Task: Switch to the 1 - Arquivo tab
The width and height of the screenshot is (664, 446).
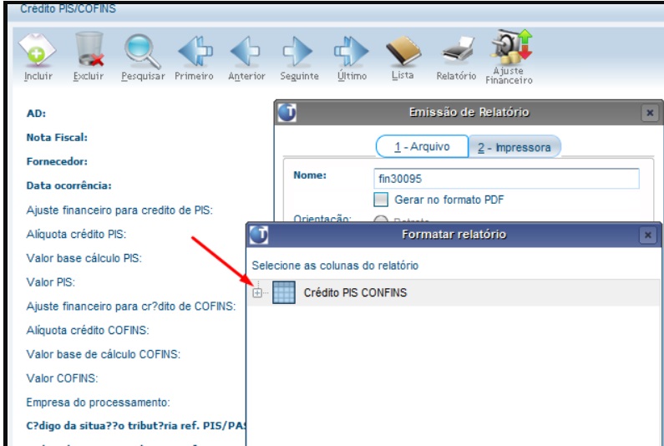Action: [422, 146]
